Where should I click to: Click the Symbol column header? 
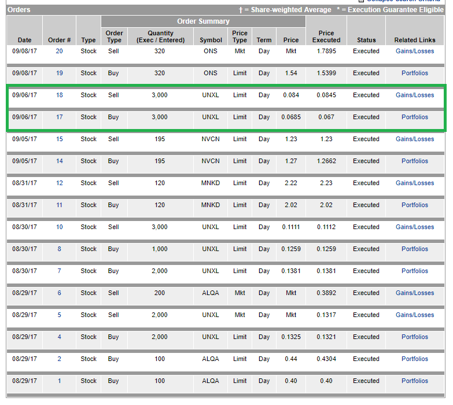[x=211, y=40]
